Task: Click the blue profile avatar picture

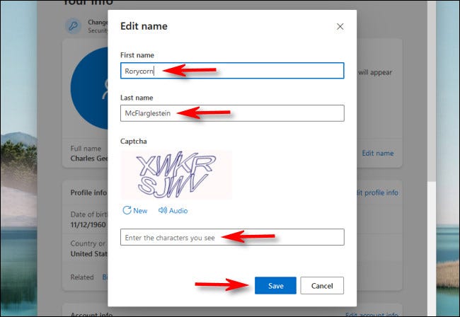Action: click(x=88, y=88)
